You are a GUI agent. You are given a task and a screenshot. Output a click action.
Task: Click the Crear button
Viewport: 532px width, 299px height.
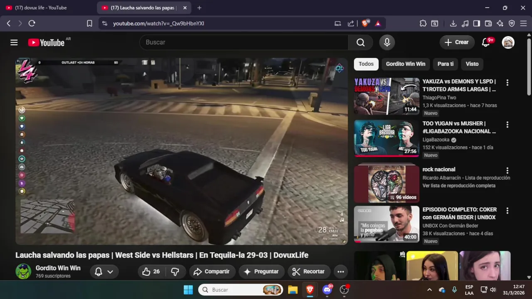click(456, 42)
